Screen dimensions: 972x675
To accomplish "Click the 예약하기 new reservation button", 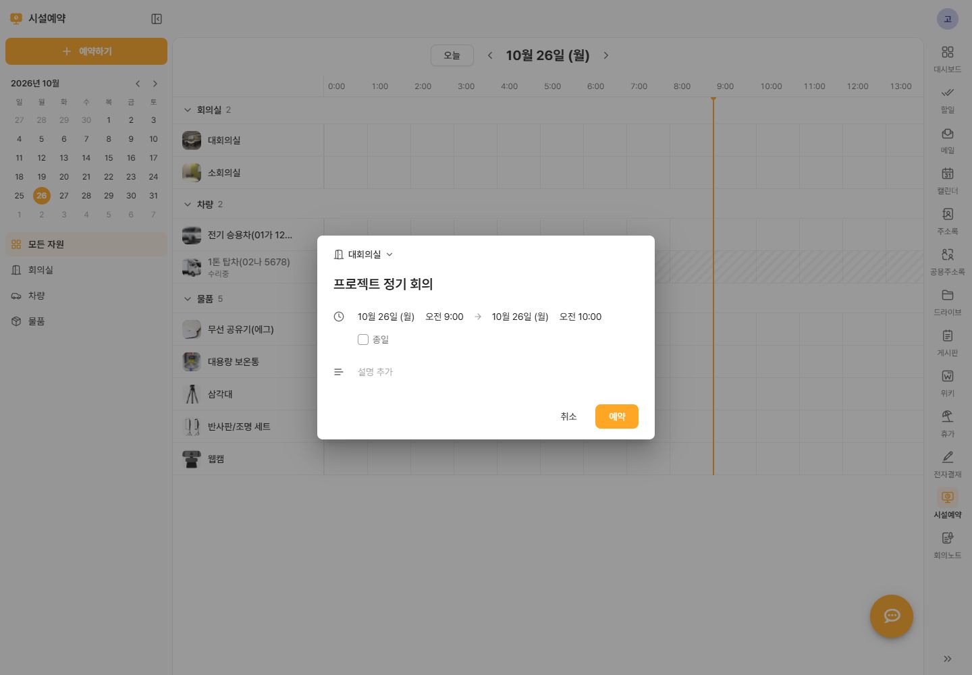I will [86, 51].
